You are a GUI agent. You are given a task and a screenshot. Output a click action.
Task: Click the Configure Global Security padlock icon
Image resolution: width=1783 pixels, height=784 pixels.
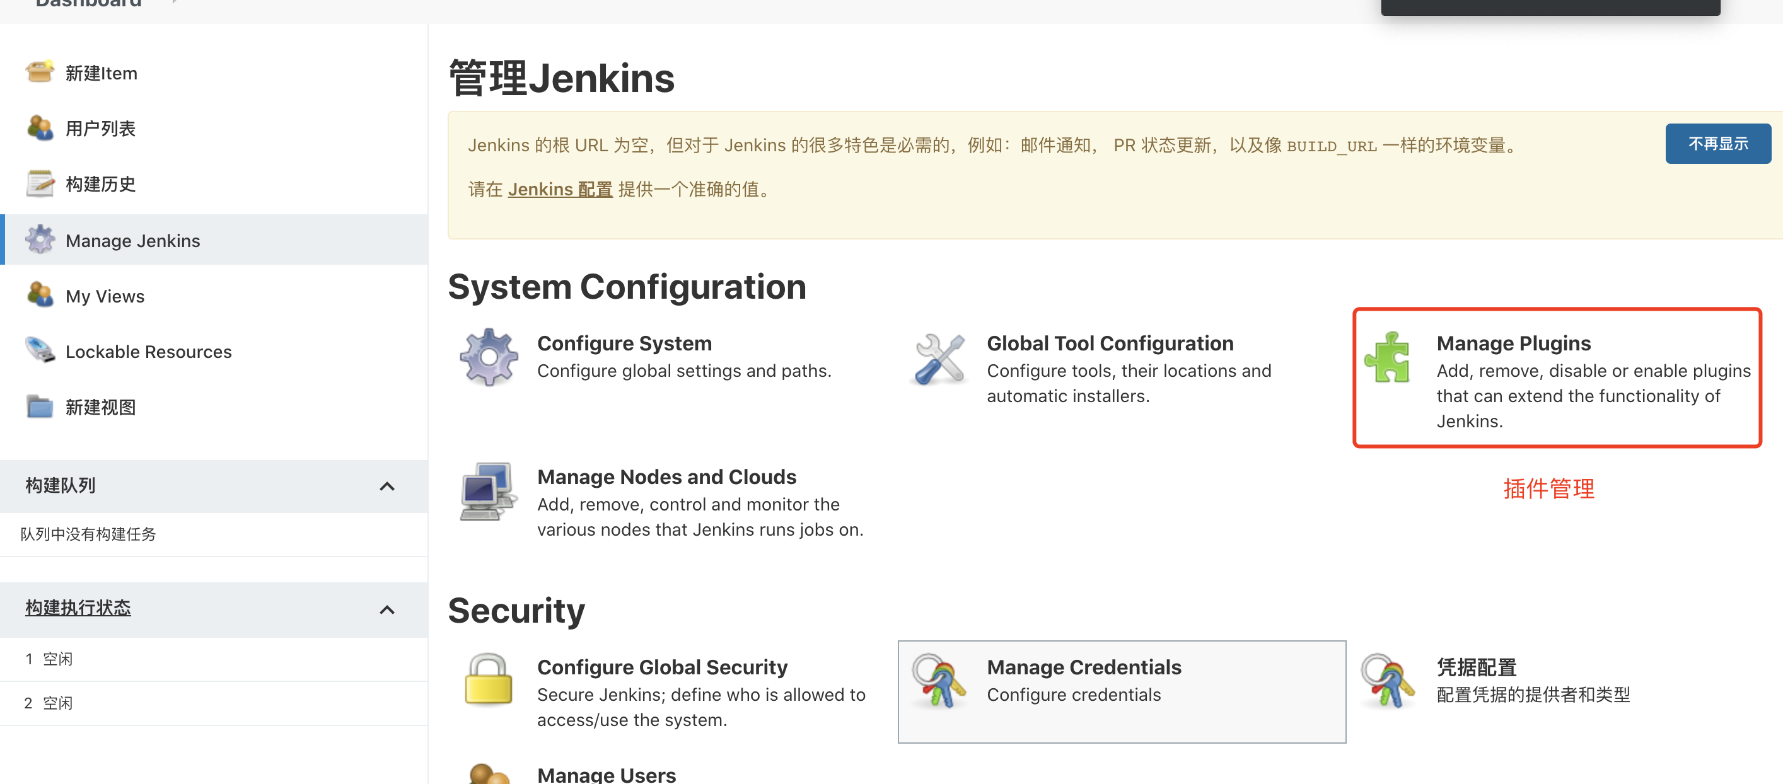click(489, 679)
